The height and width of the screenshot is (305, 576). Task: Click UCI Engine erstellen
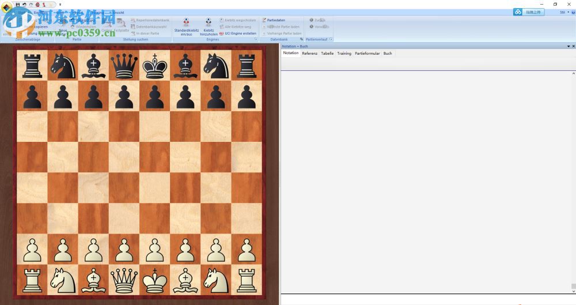pyautogui.click(x=238, y=33)
